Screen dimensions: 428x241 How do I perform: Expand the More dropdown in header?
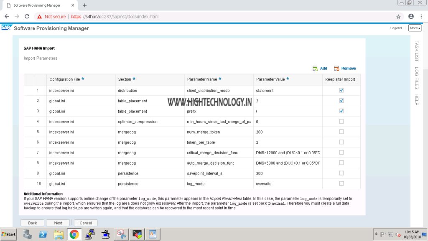415,28
